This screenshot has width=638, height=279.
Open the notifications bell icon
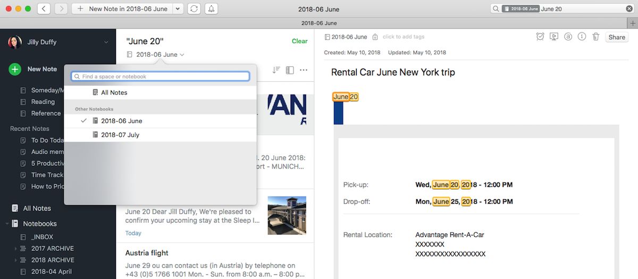click(x=212, y=9)
